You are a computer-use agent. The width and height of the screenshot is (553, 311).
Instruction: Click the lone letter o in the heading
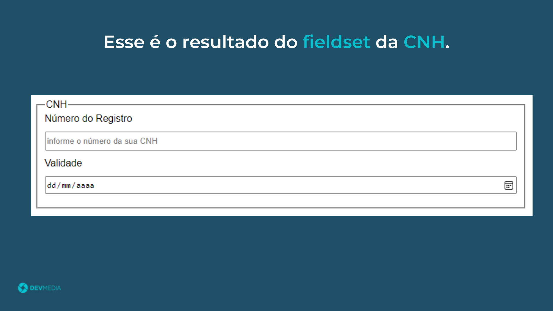point(171,43)
